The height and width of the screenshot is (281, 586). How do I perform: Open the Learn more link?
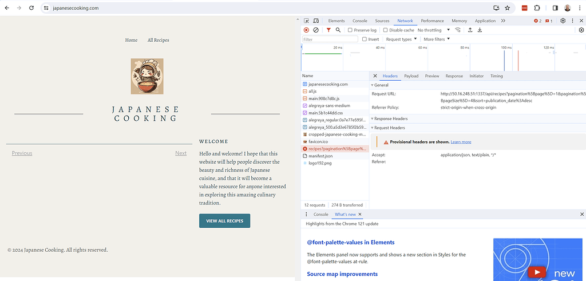point(461,141)
